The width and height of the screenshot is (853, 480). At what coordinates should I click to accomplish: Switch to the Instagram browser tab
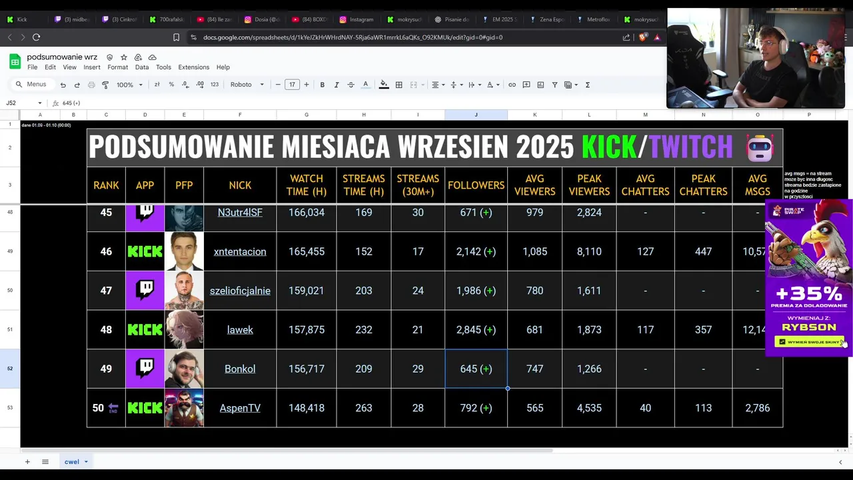(x=358, y=19)
